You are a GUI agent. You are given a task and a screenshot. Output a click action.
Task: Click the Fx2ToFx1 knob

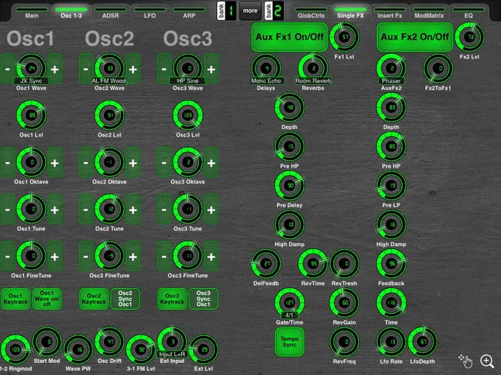439,68
